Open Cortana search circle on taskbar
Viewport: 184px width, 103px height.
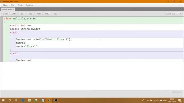coord(10,100)
